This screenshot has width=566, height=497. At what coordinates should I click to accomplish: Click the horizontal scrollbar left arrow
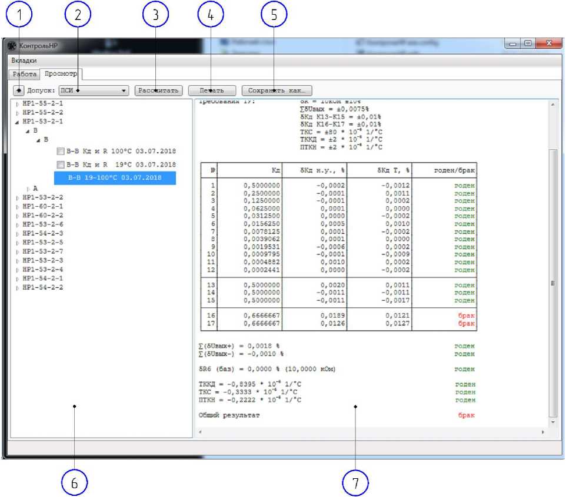tap(200, 432)
